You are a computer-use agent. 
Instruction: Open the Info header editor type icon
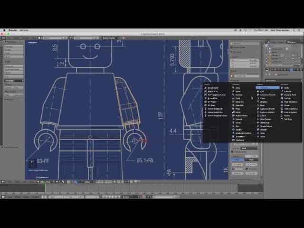pyautogui.click(x=3, y=38)
